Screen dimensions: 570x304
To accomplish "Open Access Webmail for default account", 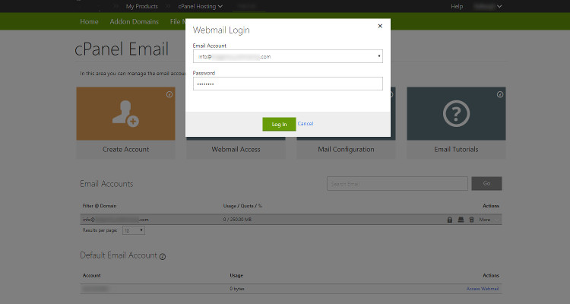I will [x=483, y=289].
